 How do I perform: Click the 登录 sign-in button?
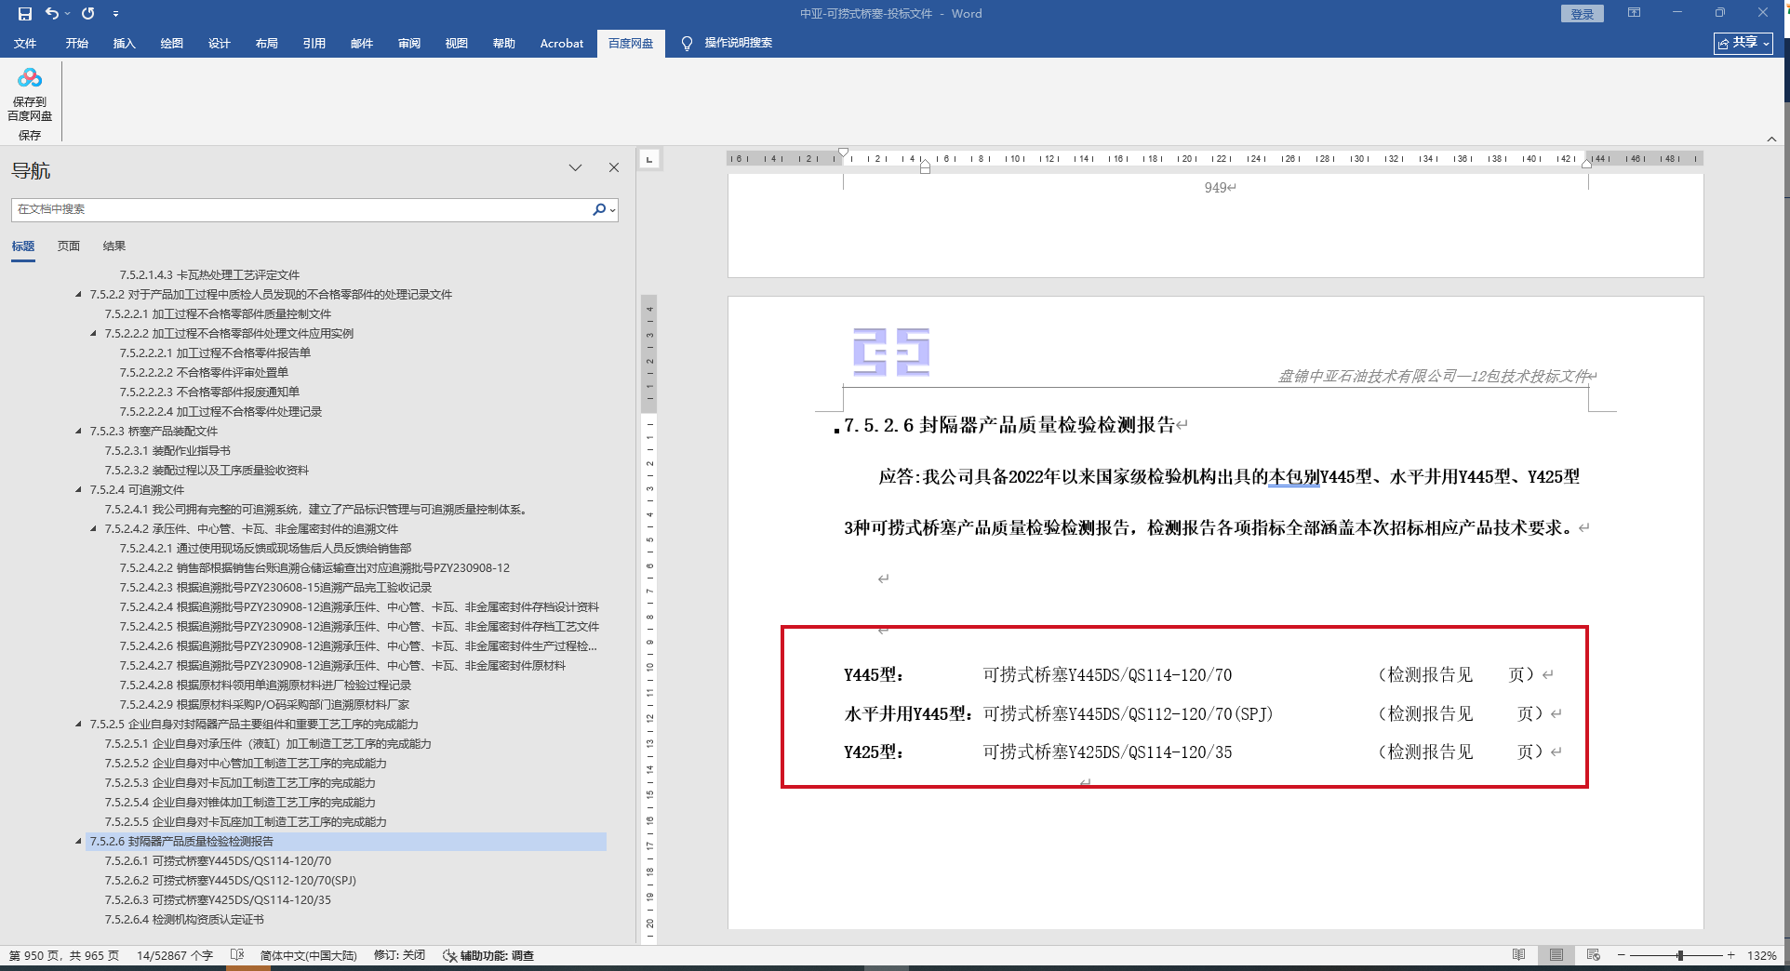click(1582, 14)
